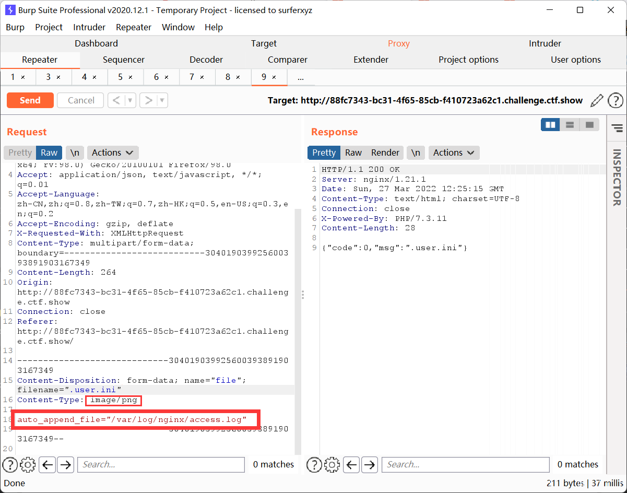
Task: Switch to the Decoder tab
Action: click(206, 60)
